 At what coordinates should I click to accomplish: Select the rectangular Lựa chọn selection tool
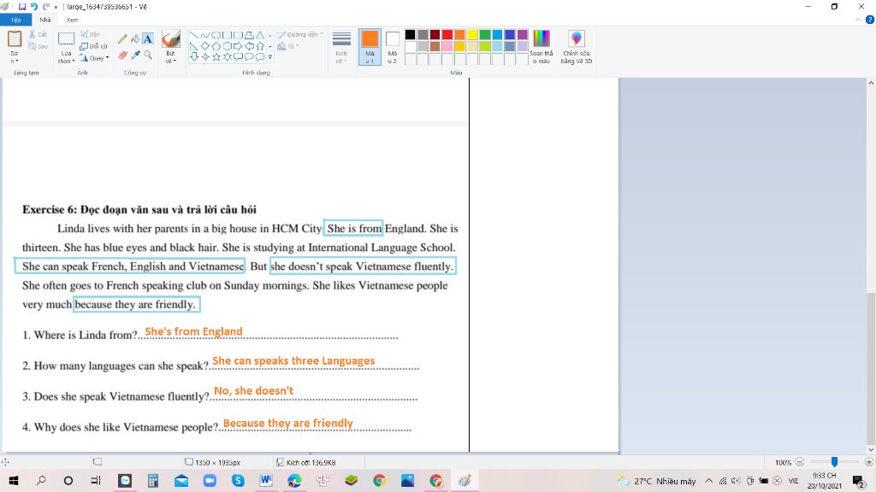66,39
